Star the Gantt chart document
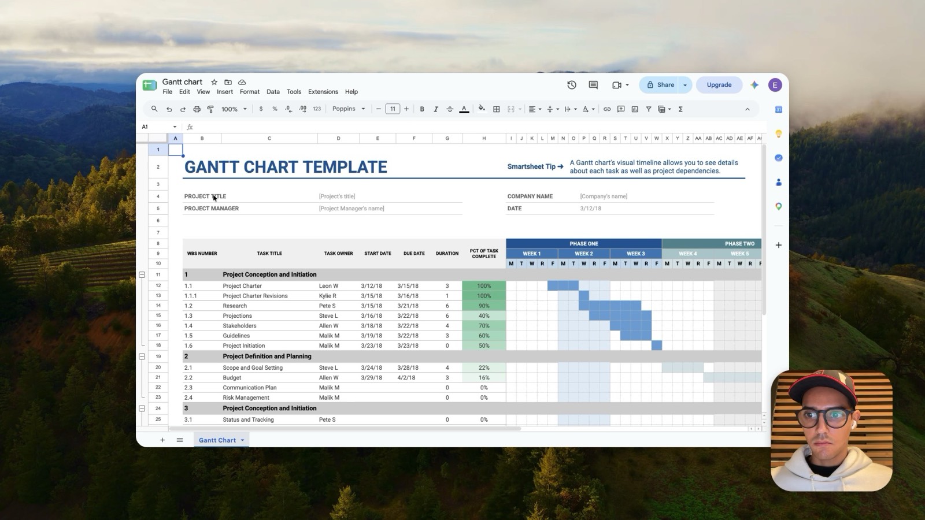Viewport: 925px width, 520px height. pos(214,82)
